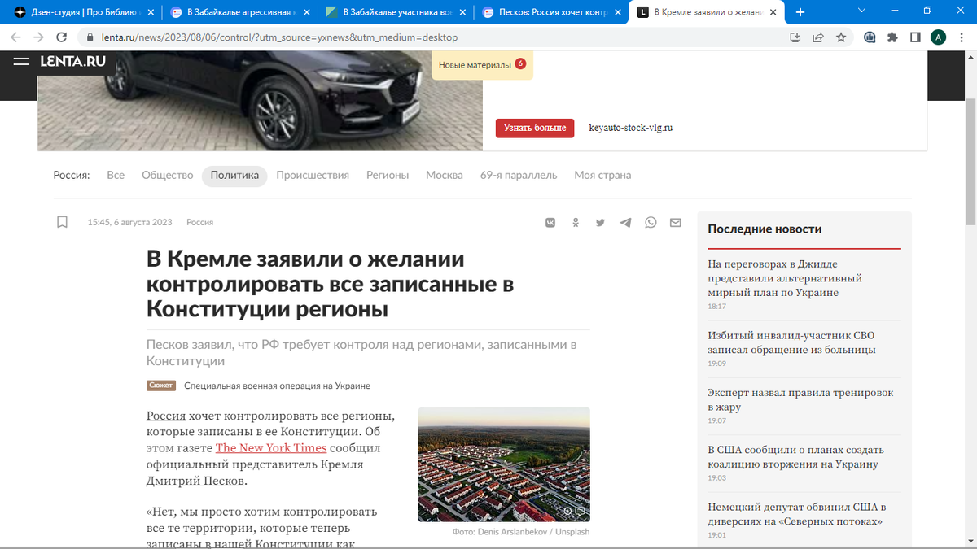This screenshot has width=977, height=549.
Task: Click the article headline В Кремле заявили
Action: pos(330,285)
